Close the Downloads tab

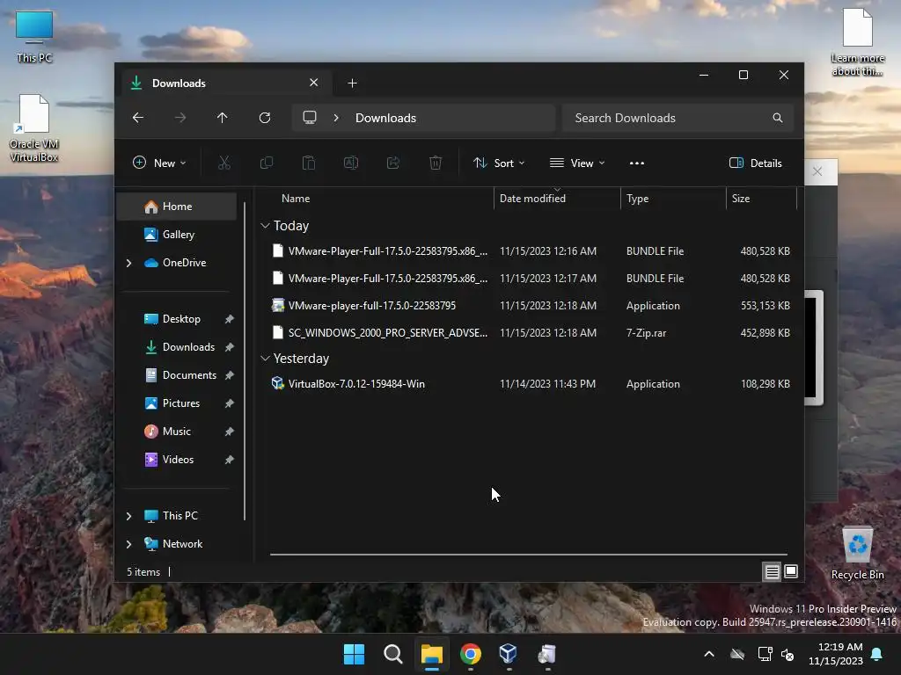(x=314, y=83)
